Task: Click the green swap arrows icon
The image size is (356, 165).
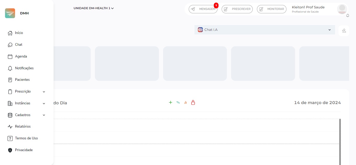Action: pos(178,103)
